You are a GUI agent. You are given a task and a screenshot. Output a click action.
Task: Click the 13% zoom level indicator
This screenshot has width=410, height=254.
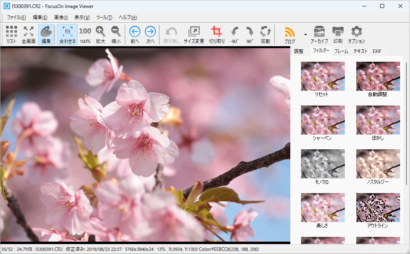point(161,249)
